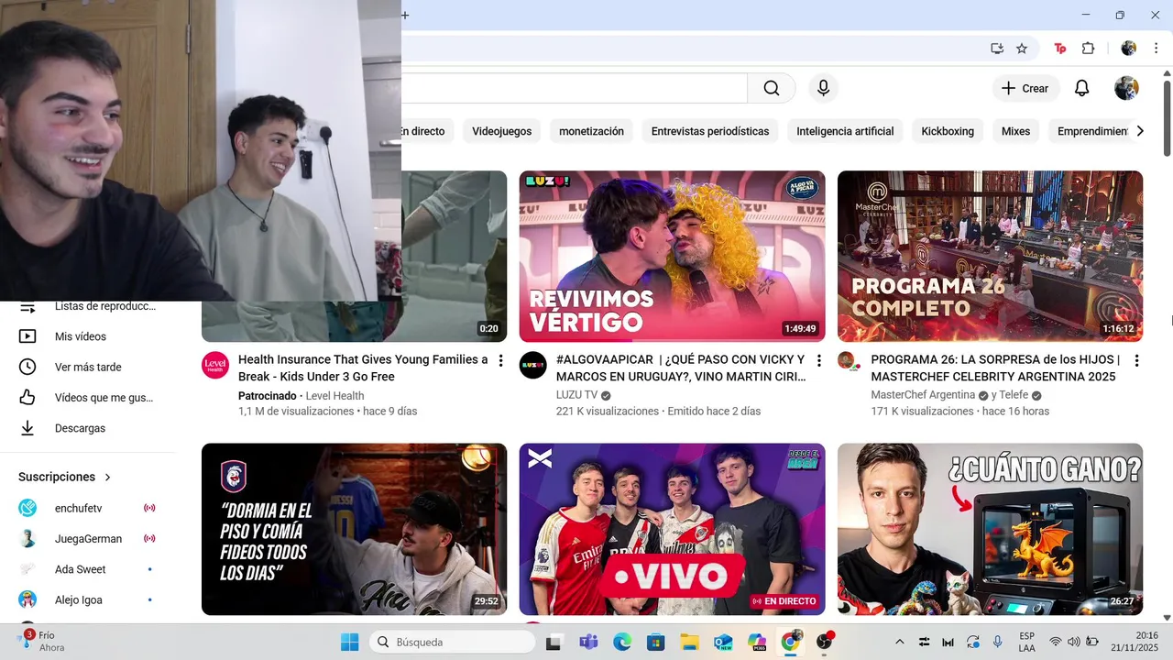The image size is (1173, 660).
Task: Open the JuegaGerman subscription
Action: click(87, 539)
